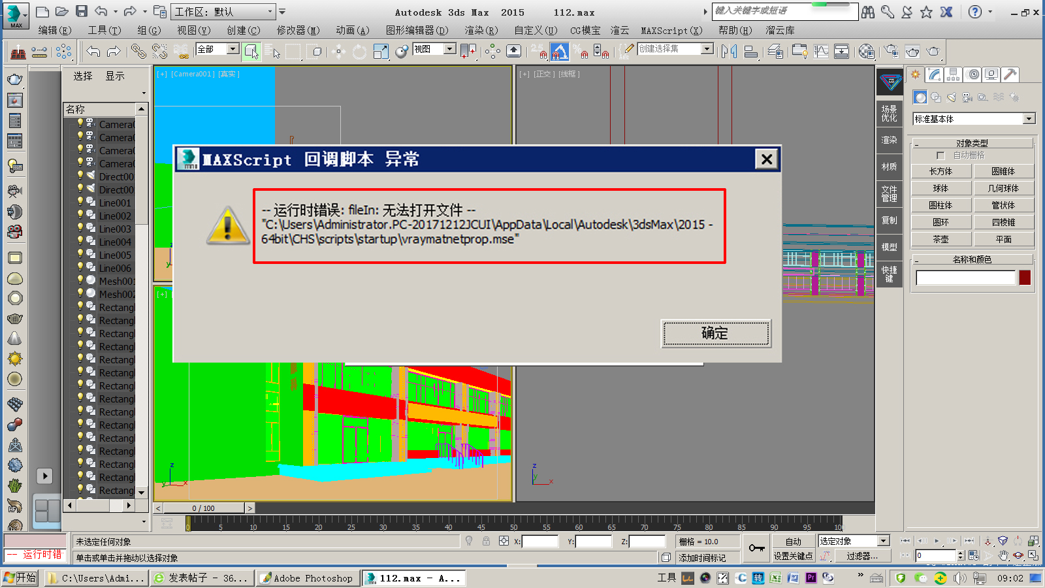Image resolution: width=1045 pixels, height=588 pixels.
Task: Open the Hierarchy panel tab icon
Action: coord(954,74)
